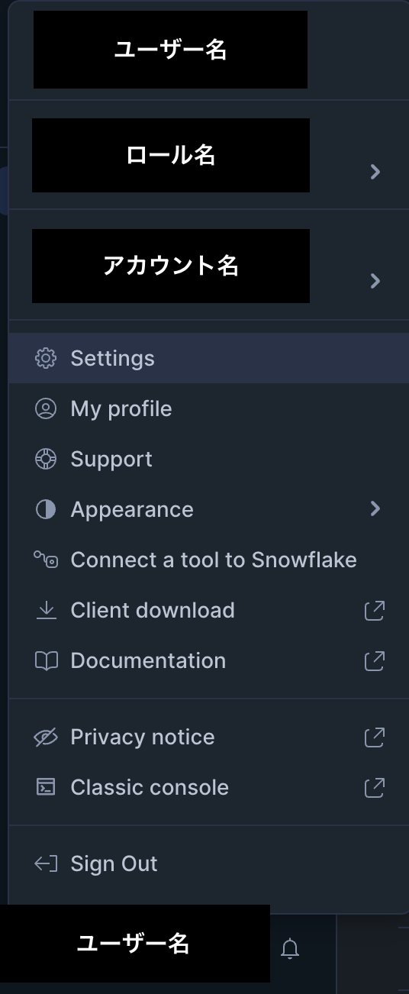Image resolution: width=409 pixels, height=994 pixels.
Task: Click the Sign Out arrow icon
Action: [46, 863]
